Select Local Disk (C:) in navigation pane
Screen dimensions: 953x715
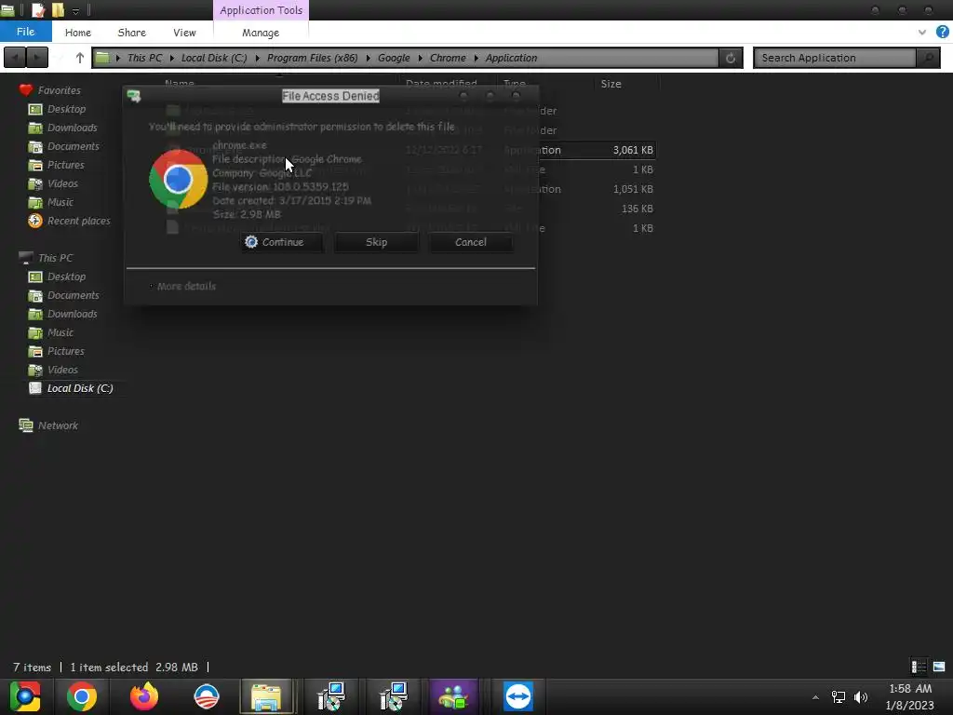point(80,388)
